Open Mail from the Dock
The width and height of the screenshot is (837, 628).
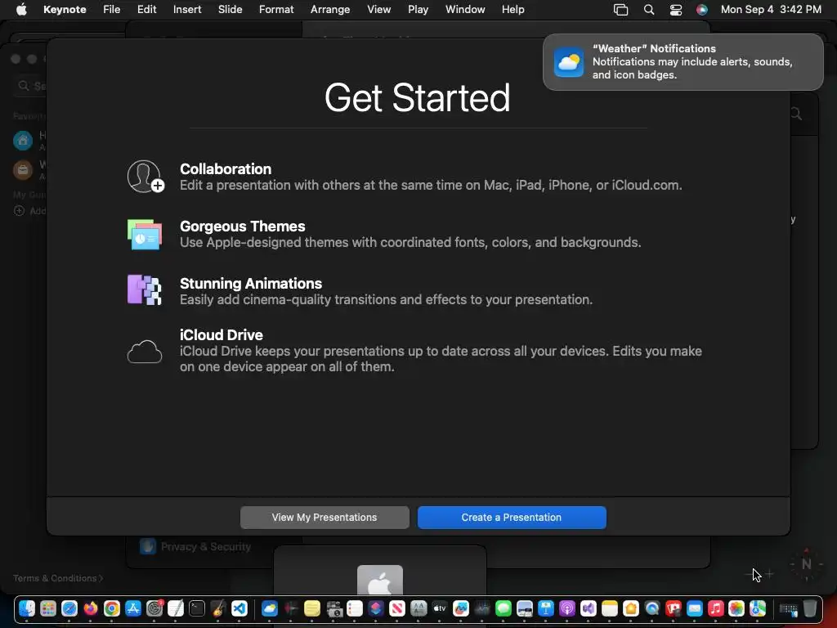[x=695, y=608]
